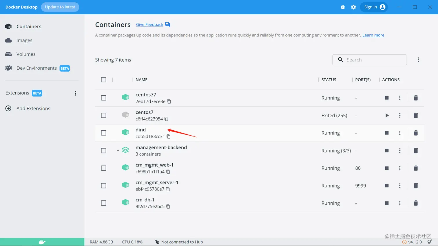Stop the management-backend stack
This screenshot has width=438, height=246.
(x=387, y=151)
